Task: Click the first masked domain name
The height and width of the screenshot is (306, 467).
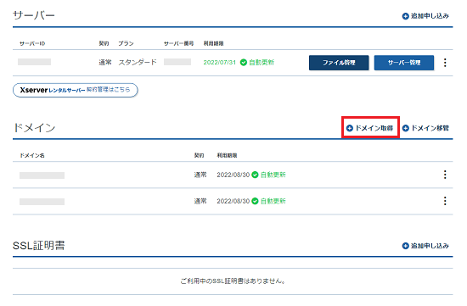Action: coord(42,175)
